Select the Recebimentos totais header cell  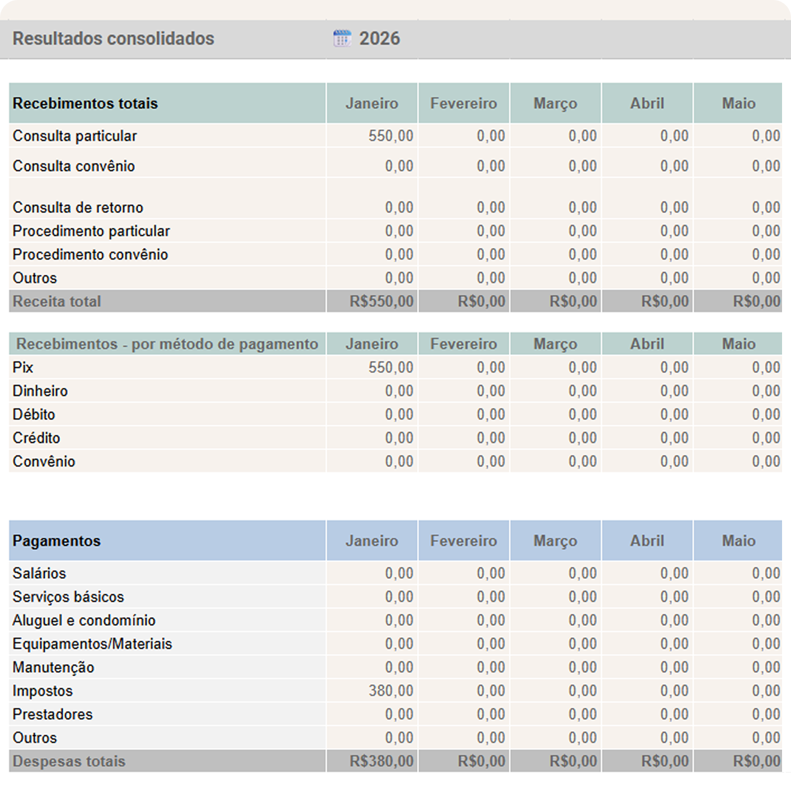pyautogui.click(x=86, y=103)
